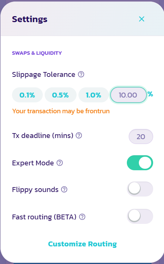Image resolution: width=164 pixels, height=264 pixels.
Task: Set slippage to the 1.0% preset
Action: [93, 95]
